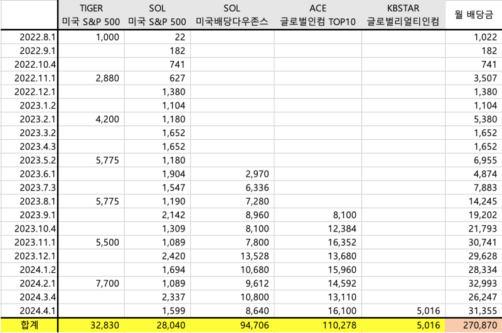
Task: Click the 합계 row label
Action: pos(29,325)
